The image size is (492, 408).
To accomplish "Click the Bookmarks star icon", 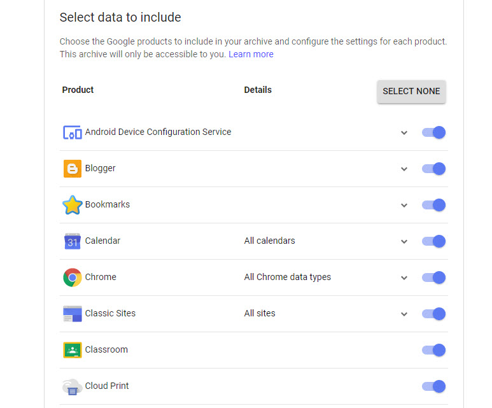I will pos(73,205).
